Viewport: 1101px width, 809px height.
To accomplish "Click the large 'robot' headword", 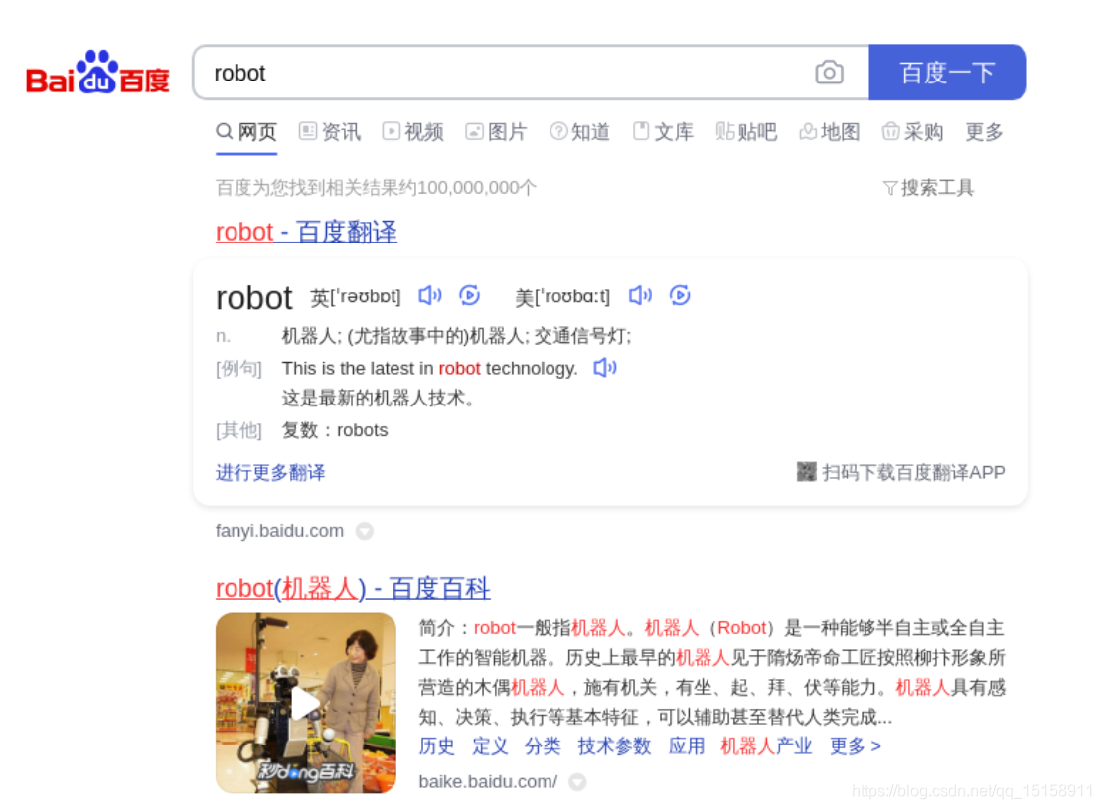I will 254,298.
